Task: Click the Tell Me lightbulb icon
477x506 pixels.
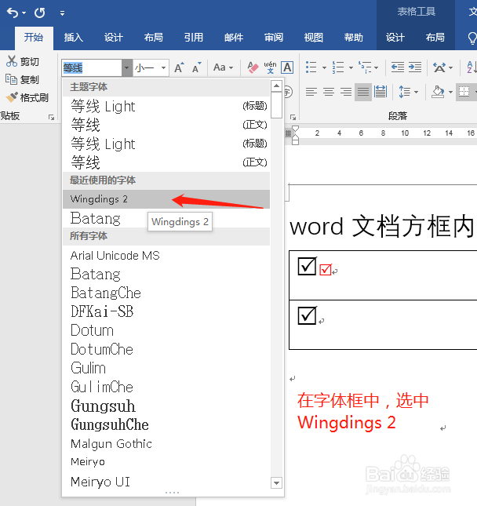Action: 472,38
